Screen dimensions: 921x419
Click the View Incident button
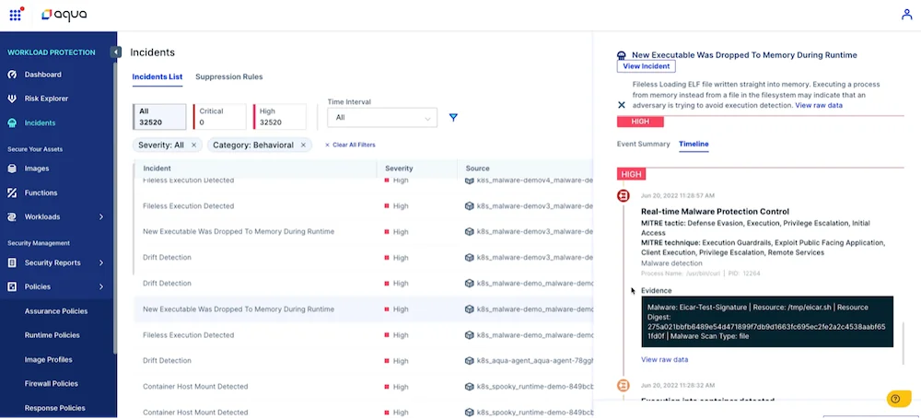pyautogui.click(x=647, y=66)
